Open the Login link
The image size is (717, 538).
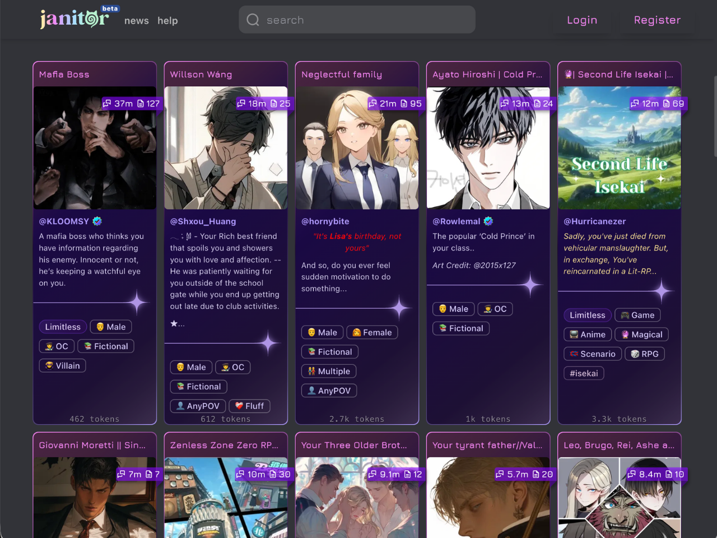[582, 20]
